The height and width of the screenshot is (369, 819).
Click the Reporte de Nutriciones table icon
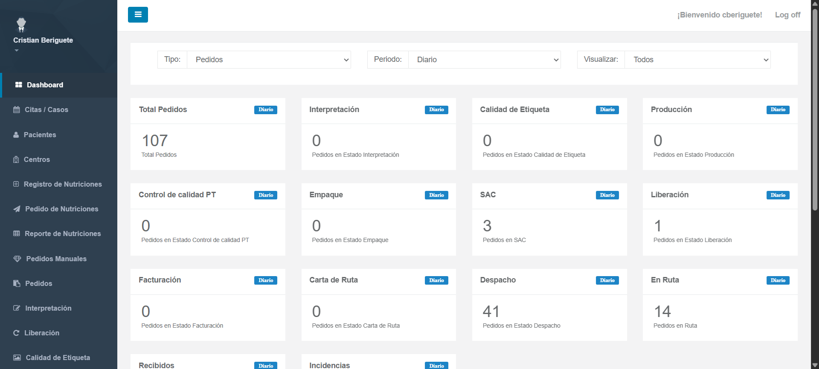click(17, 234)
